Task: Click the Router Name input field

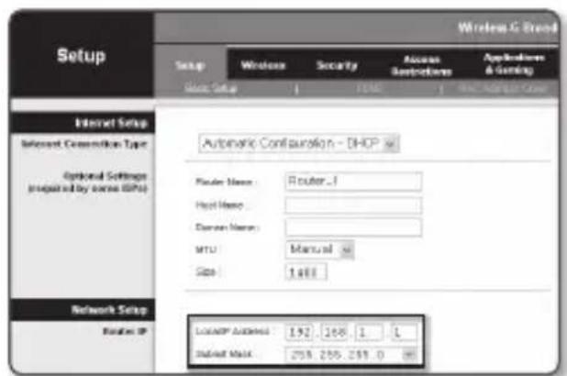Action: point(353,182)
